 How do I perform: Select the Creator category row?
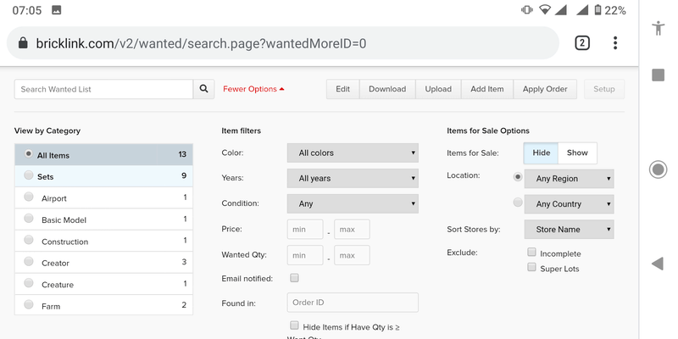click(x=103, y=263)
